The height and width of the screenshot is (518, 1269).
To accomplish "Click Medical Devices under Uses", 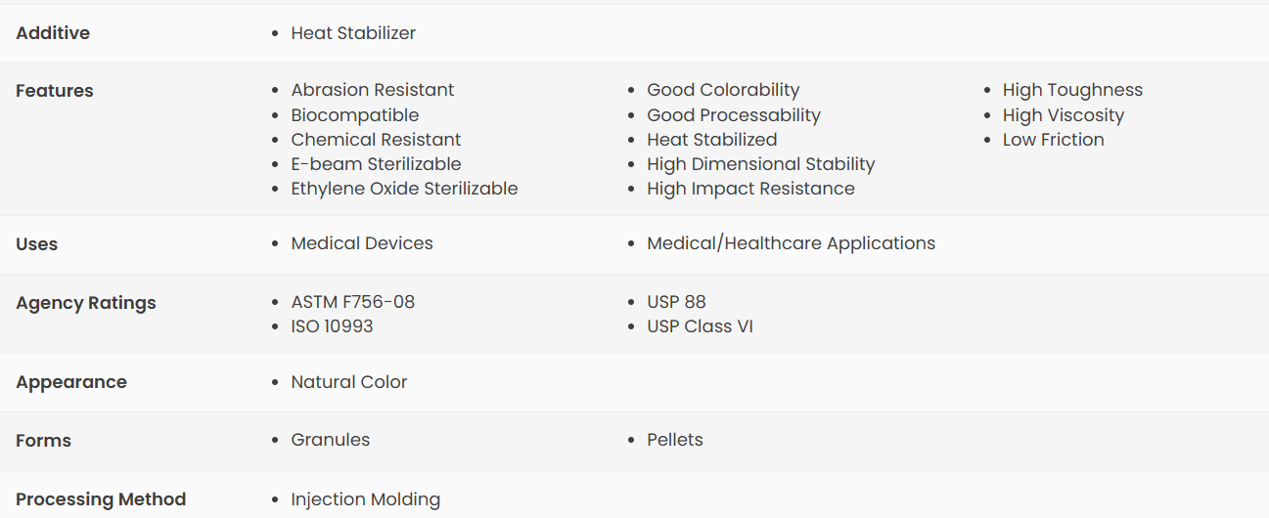I will [x=362, y=243].
